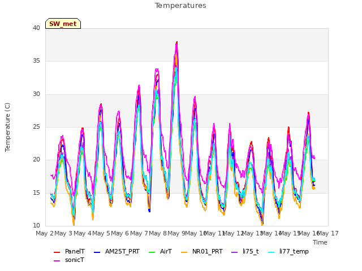Click the 30 y-axis tick label

point(36,94)
